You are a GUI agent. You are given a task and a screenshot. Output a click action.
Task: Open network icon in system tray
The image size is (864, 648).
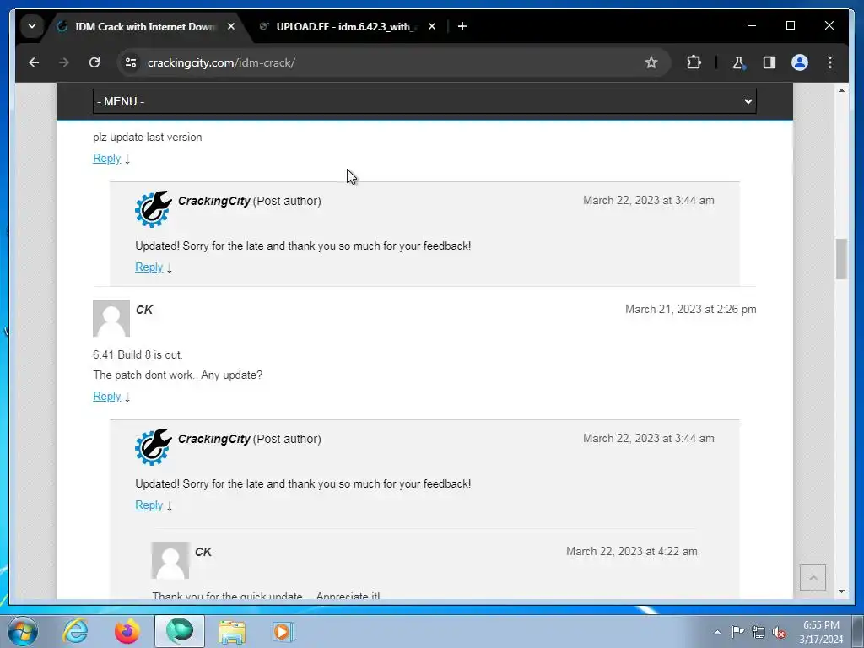[x=759, y=632]
